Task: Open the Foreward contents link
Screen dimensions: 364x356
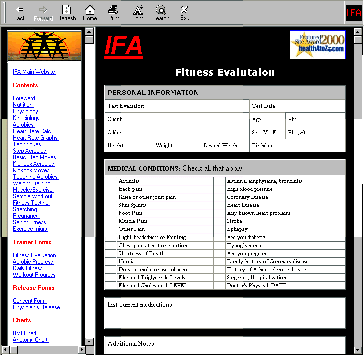Action: click(x=24, y=98)
